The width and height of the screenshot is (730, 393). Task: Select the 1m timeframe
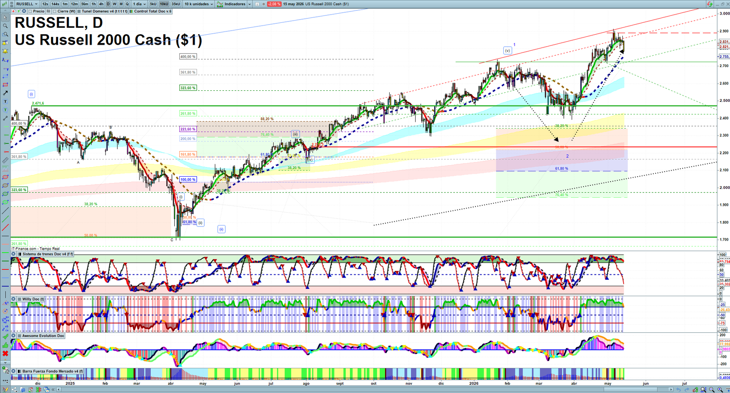coord(65,4)
